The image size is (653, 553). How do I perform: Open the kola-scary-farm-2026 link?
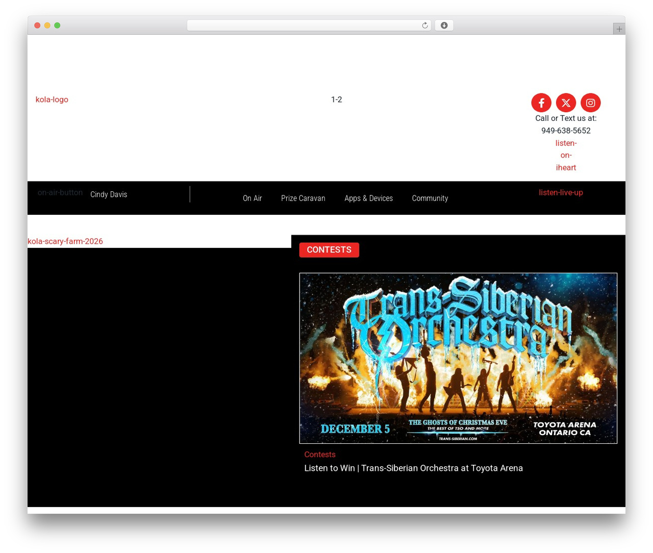click(65, 241)
